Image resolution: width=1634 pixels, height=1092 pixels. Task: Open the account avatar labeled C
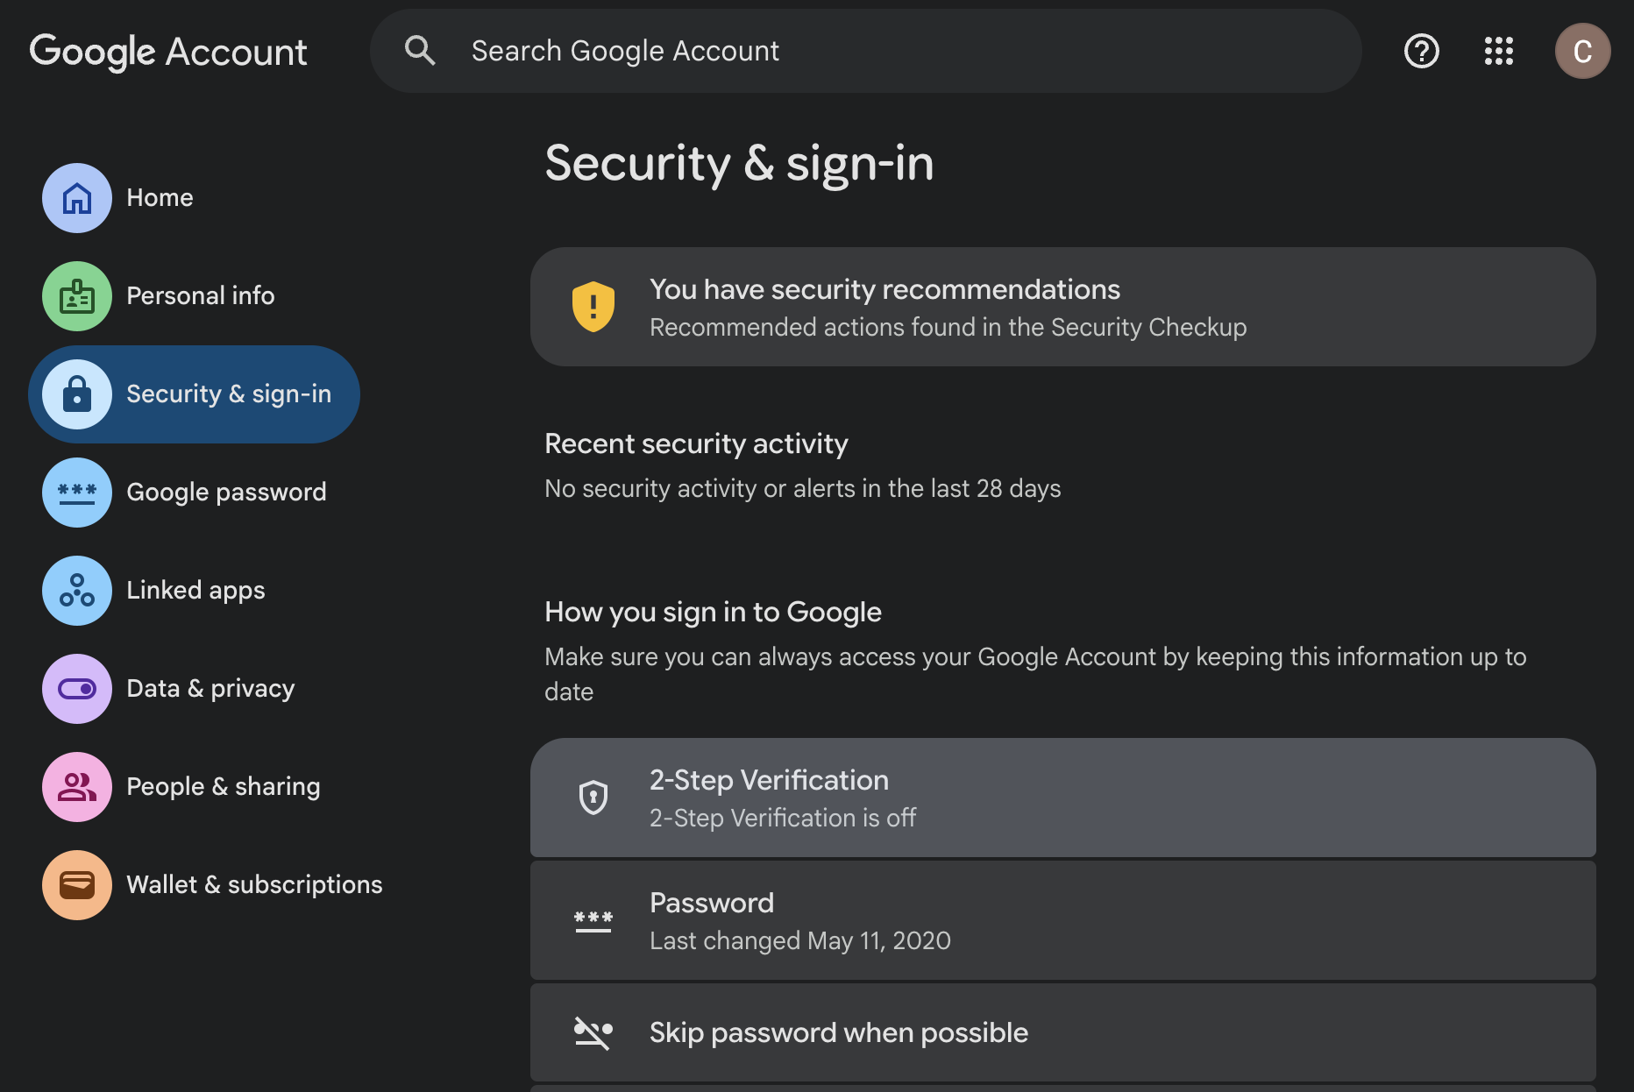[1582, 51]
